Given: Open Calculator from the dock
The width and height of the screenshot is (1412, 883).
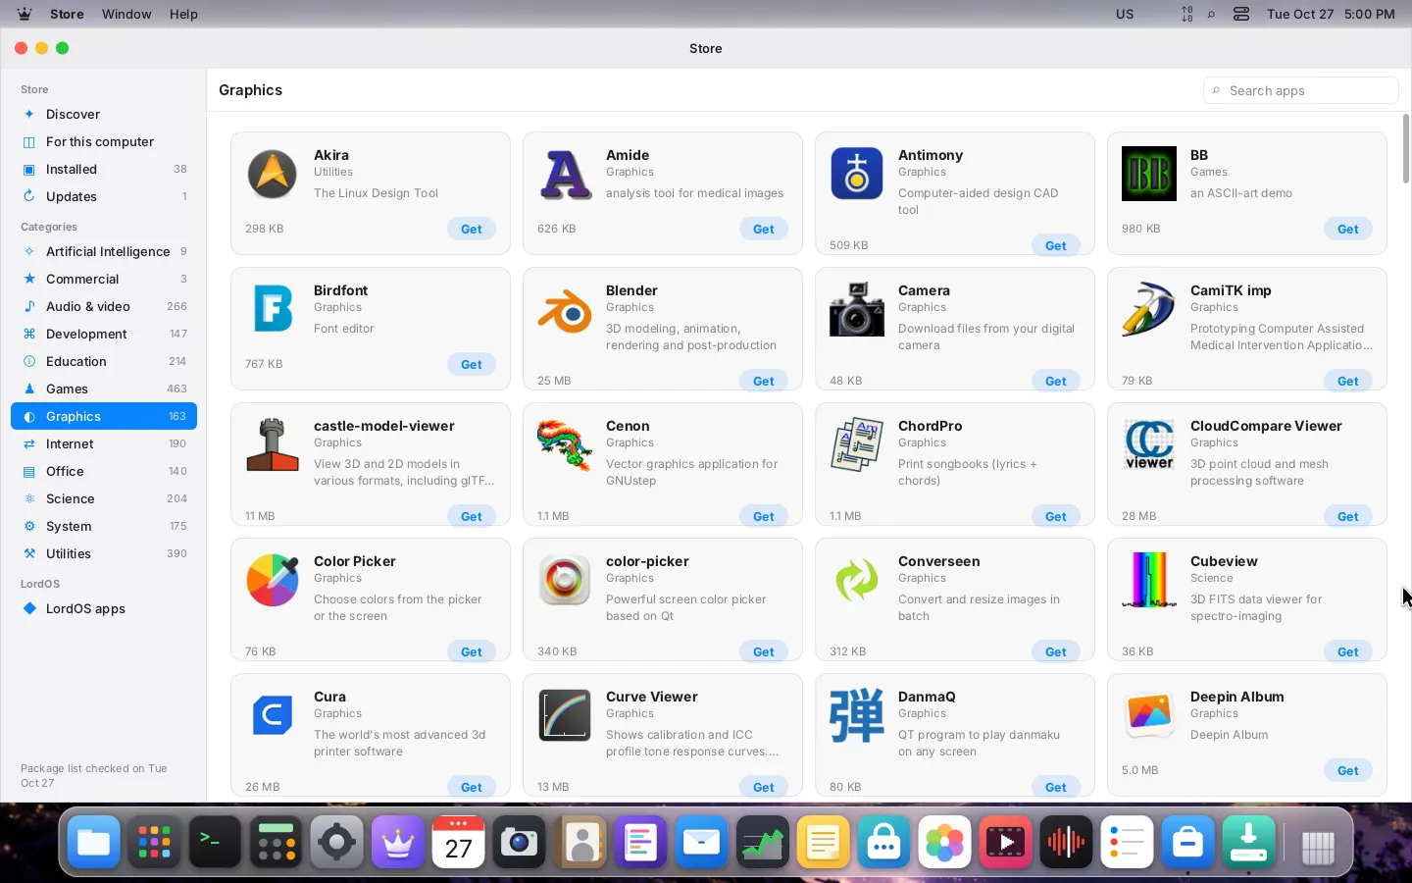Looking at the screenshot, I should point(276,842).
